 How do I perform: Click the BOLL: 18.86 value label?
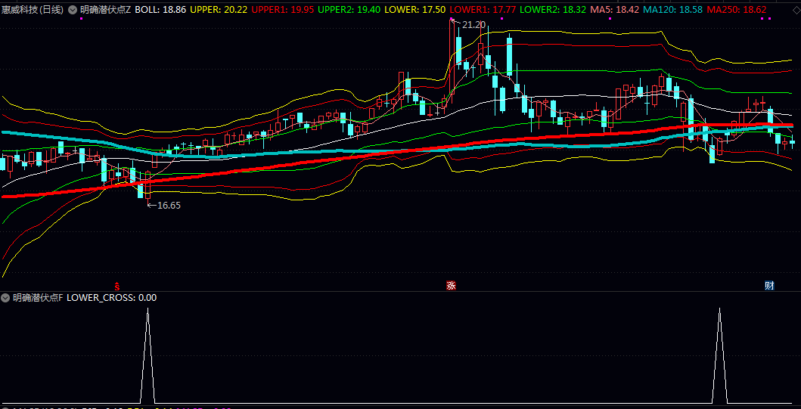[x=160, y=10]
